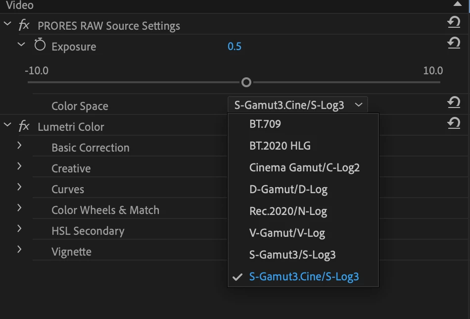Collapse the PRORES RAW Source Settings section
This screenshot has height=319, width=470.
coord(7,23)
